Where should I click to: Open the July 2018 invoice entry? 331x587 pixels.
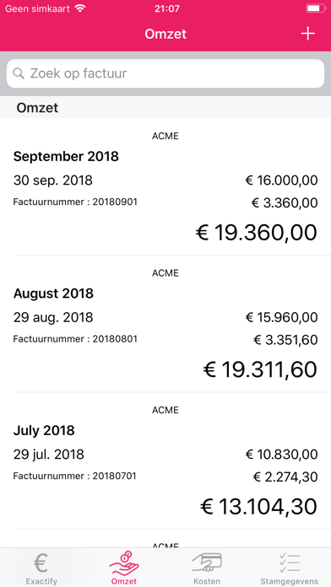coord(165,460)
